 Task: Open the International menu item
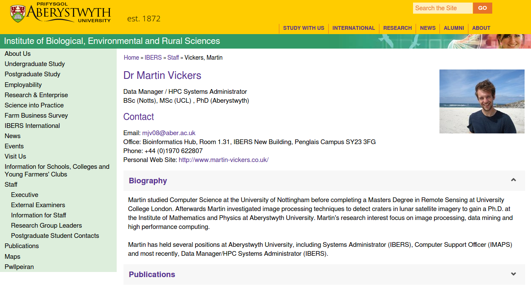click(x=353, y=28)
